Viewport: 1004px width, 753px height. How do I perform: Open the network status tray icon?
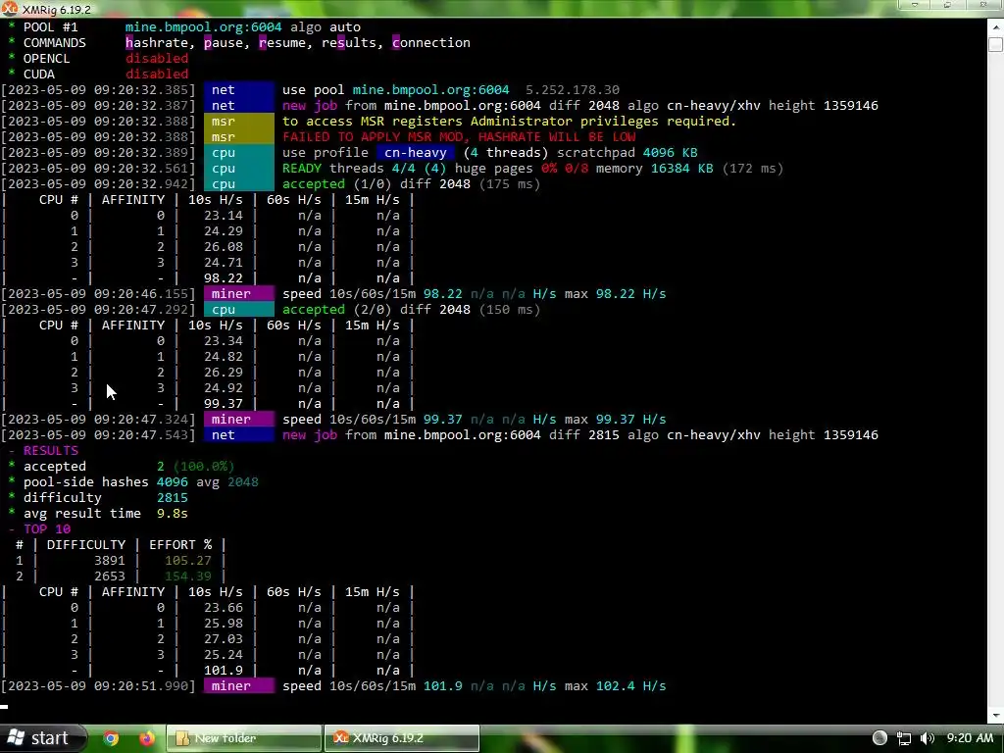point(903,738)
